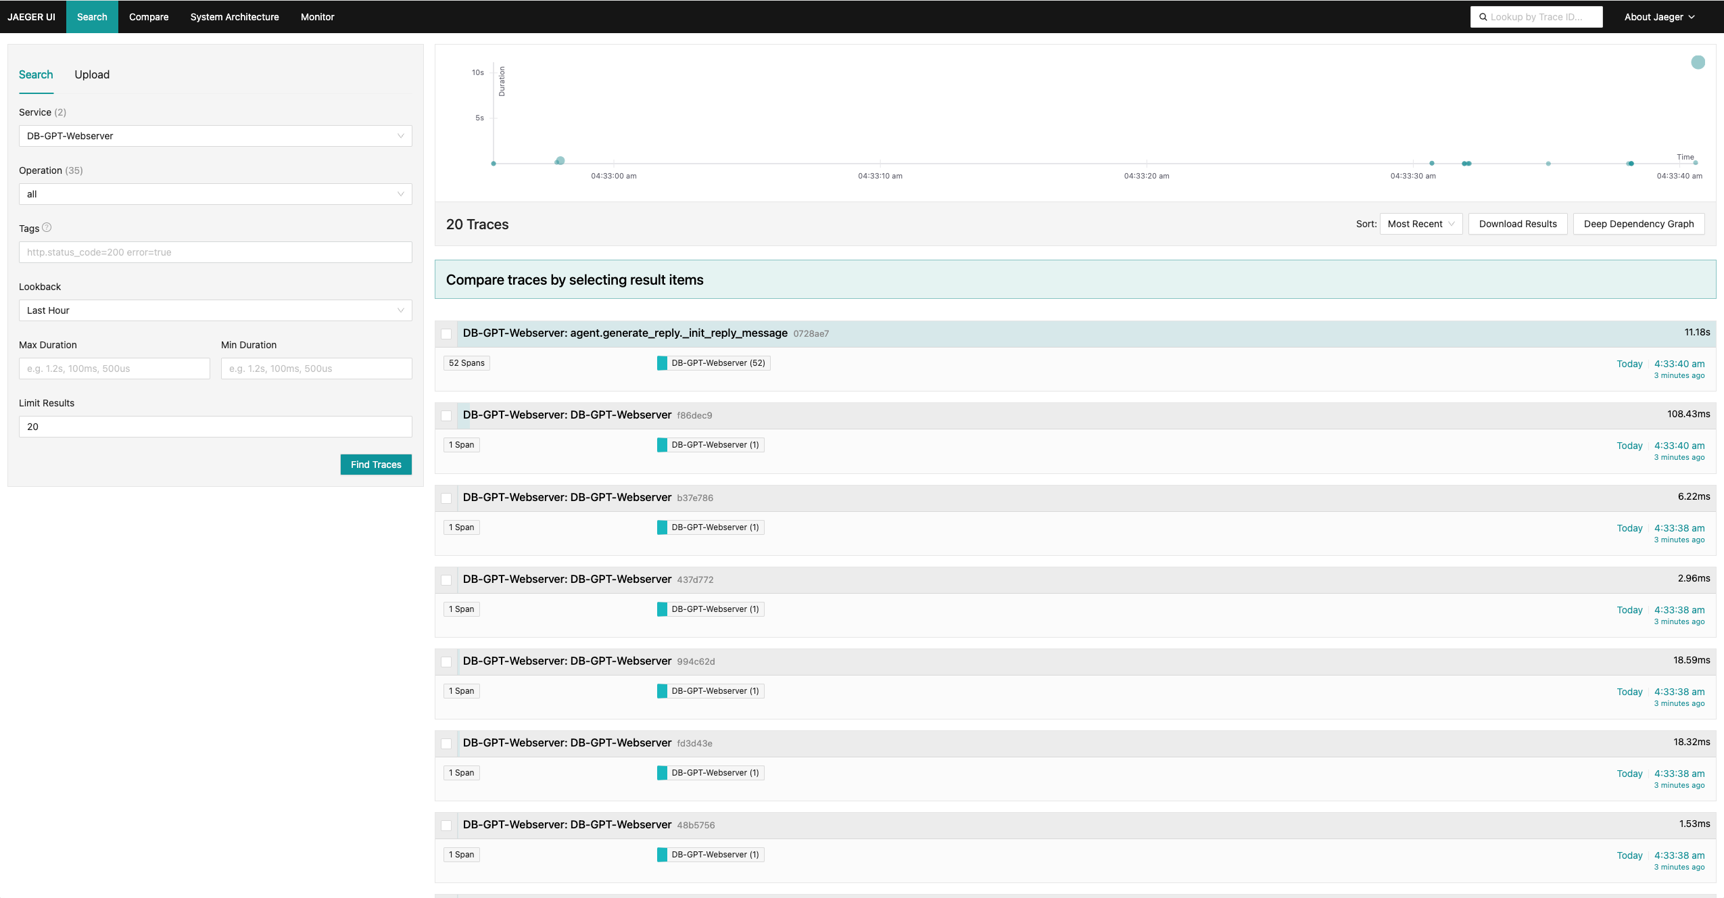Go to the Compare page
This screenshot has width=1724, height=898.
pyautogui.click(x=149, y=17)
